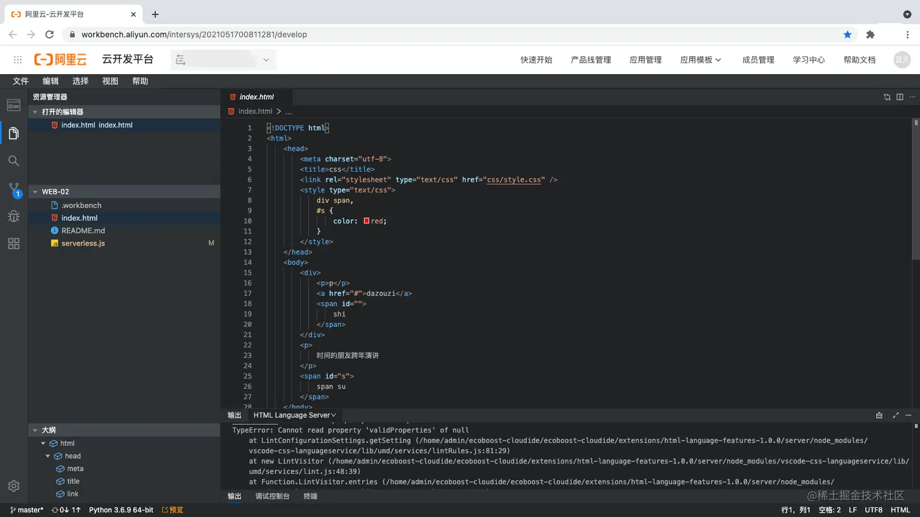Open the user avatar menu
Image resolution: width=920 pixels, height=517 pixels.
point(902,60)
